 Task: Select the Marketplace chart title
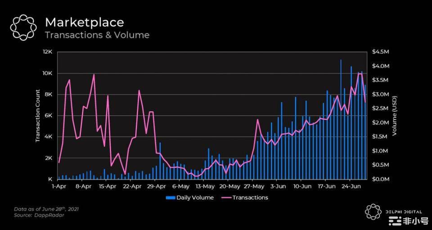84,22
